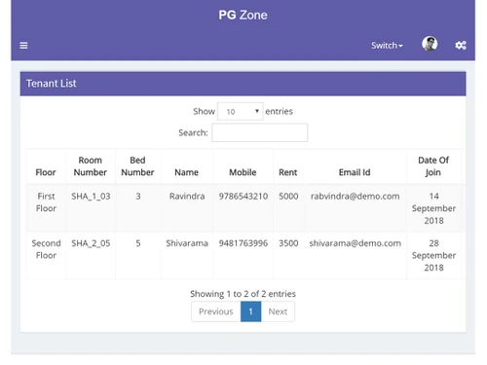Viewport: 487px width, 365px height.
Task: Go to the Next page
Action: coord(278,311)
